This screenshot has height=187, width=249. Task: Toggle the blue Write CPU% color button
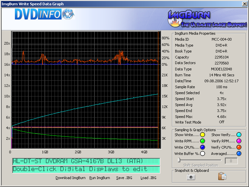[x=202, y=147]
